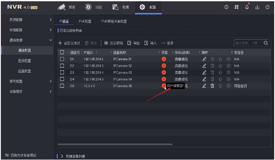The image size is (275, 160).
Task: Click the 自定义添加 button
Action: pyautogui.click(x=69, y=43)
